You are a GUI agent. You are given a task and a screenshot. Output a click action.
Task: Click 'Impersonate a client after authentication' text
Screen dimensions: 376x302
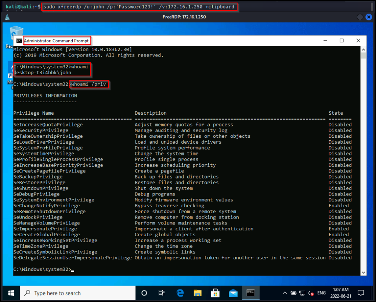[194, 229]
